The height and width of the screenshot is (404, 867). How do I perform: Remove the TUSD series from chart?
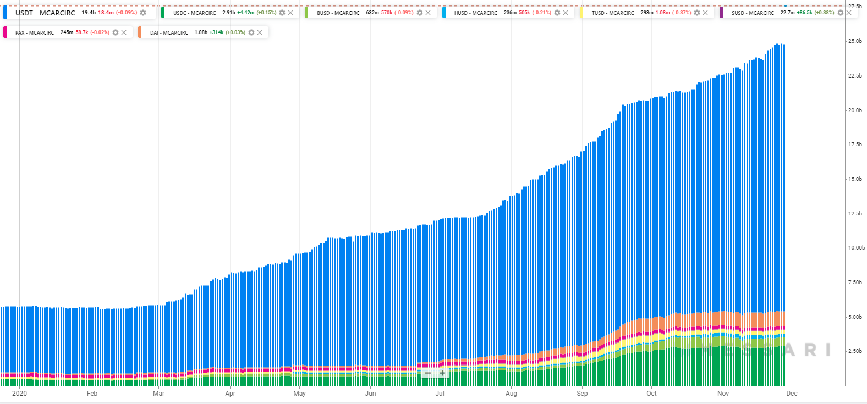[705, 13]
